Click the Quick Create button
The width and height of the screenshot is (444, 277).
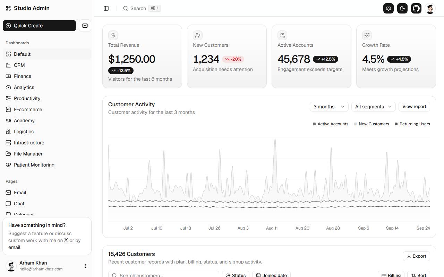[x=39, y=26]
